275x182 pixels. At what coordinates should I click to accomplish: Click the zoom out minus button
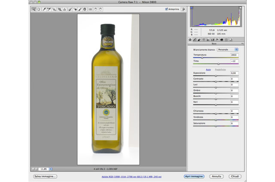click(33, 169)
